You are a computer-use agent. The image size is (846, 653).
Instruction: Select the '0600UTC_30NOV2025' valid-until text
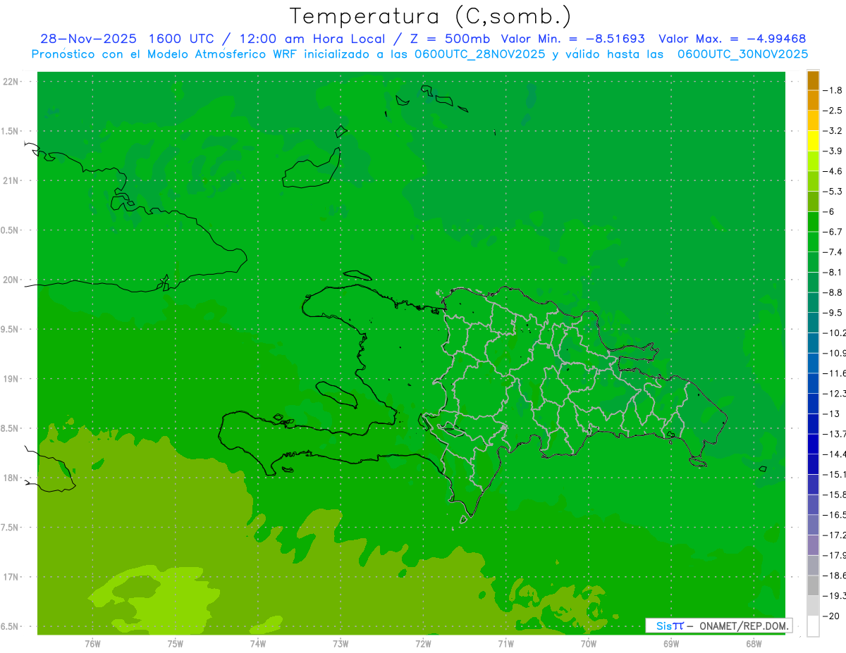[743, 54]
